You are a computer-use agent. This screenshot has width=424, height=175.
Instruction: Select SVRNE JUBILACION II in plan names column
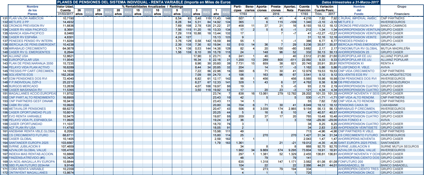pyautogui.click(x=25, y=146)
